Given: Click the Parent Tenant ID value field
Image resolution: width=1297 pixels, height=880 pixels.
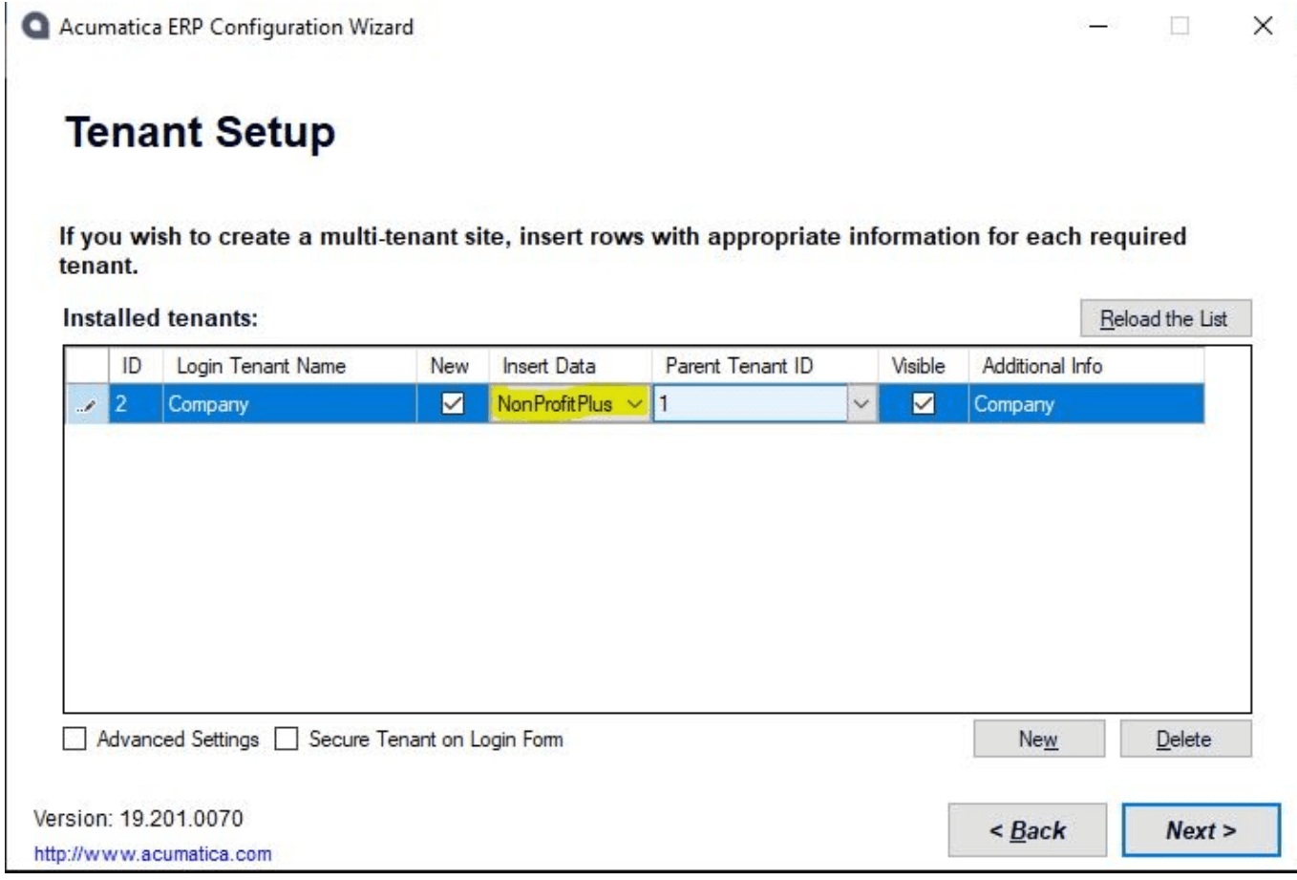Looking at the screenshot, I should (x=751, y=404).
